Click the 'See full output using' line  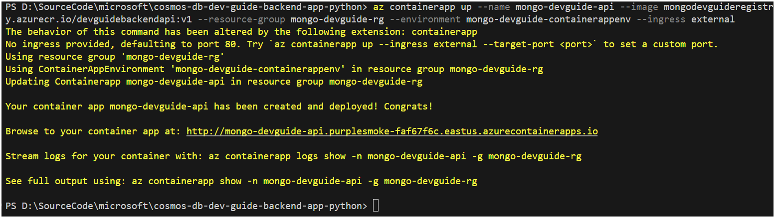[241, 181]
